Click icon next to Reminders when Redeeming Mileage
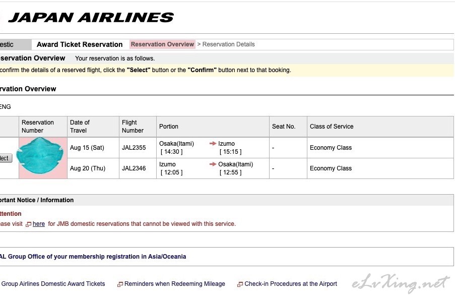This screenshot has width=455, height=300. [120, 284]
